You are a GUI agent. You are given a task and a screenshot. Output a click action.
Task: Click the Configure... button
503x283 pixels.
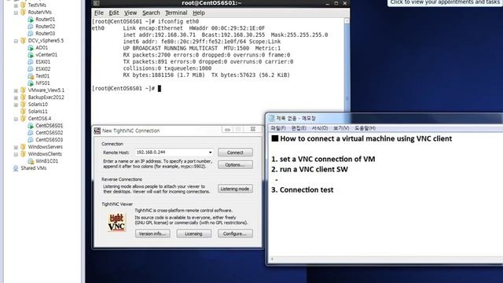[x=235, y=233]
